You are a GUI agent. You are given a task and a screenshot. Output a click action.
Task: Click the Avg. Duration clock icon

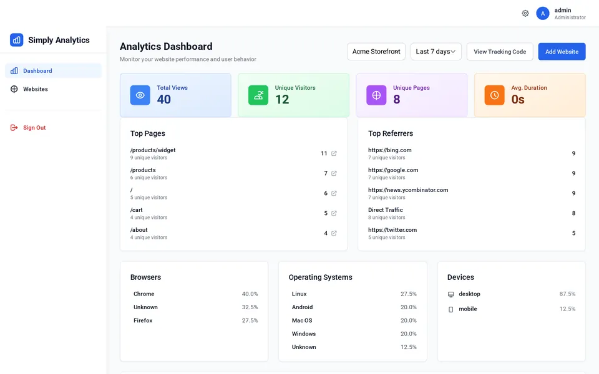(494, 95)
